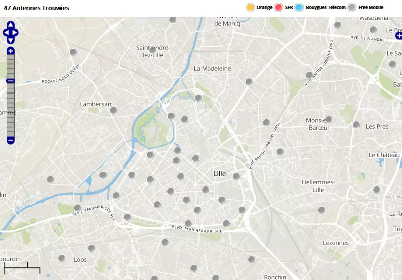
Task: Open antenna marker just right of Lille label
Action: pyautogui.click(x=236, y=176)
